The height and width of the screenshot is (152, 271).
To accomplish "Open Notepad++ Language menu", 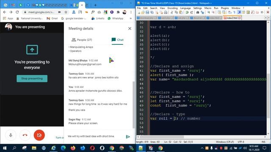I will 185,8.
